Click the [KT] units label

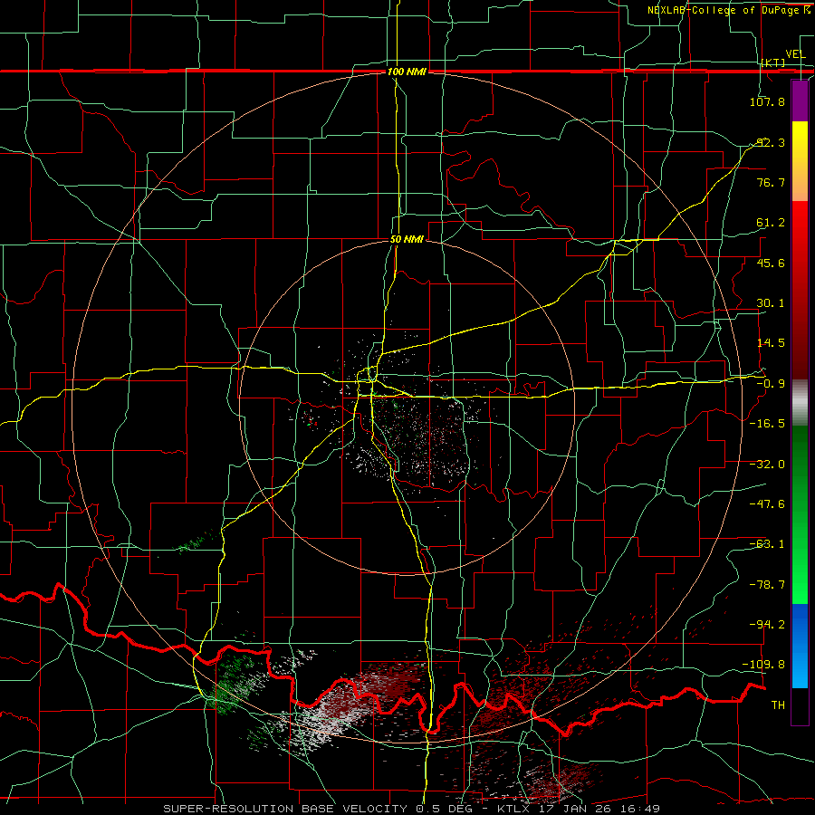tap(773, 62)
